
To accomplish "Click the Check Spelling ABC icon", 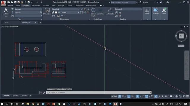I will (x=12, y=9).
